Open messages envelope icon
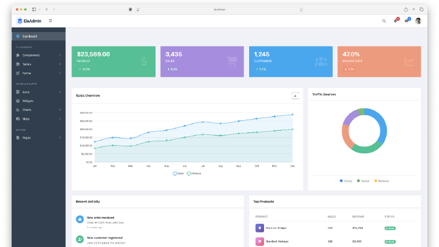The image size is (439, 247). click(406, 20)
